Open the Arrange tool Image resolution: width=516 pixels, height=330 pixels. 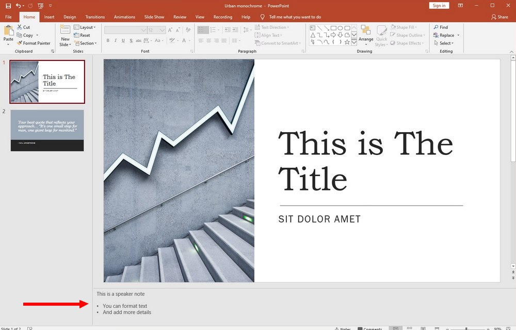tap(366, 35)
